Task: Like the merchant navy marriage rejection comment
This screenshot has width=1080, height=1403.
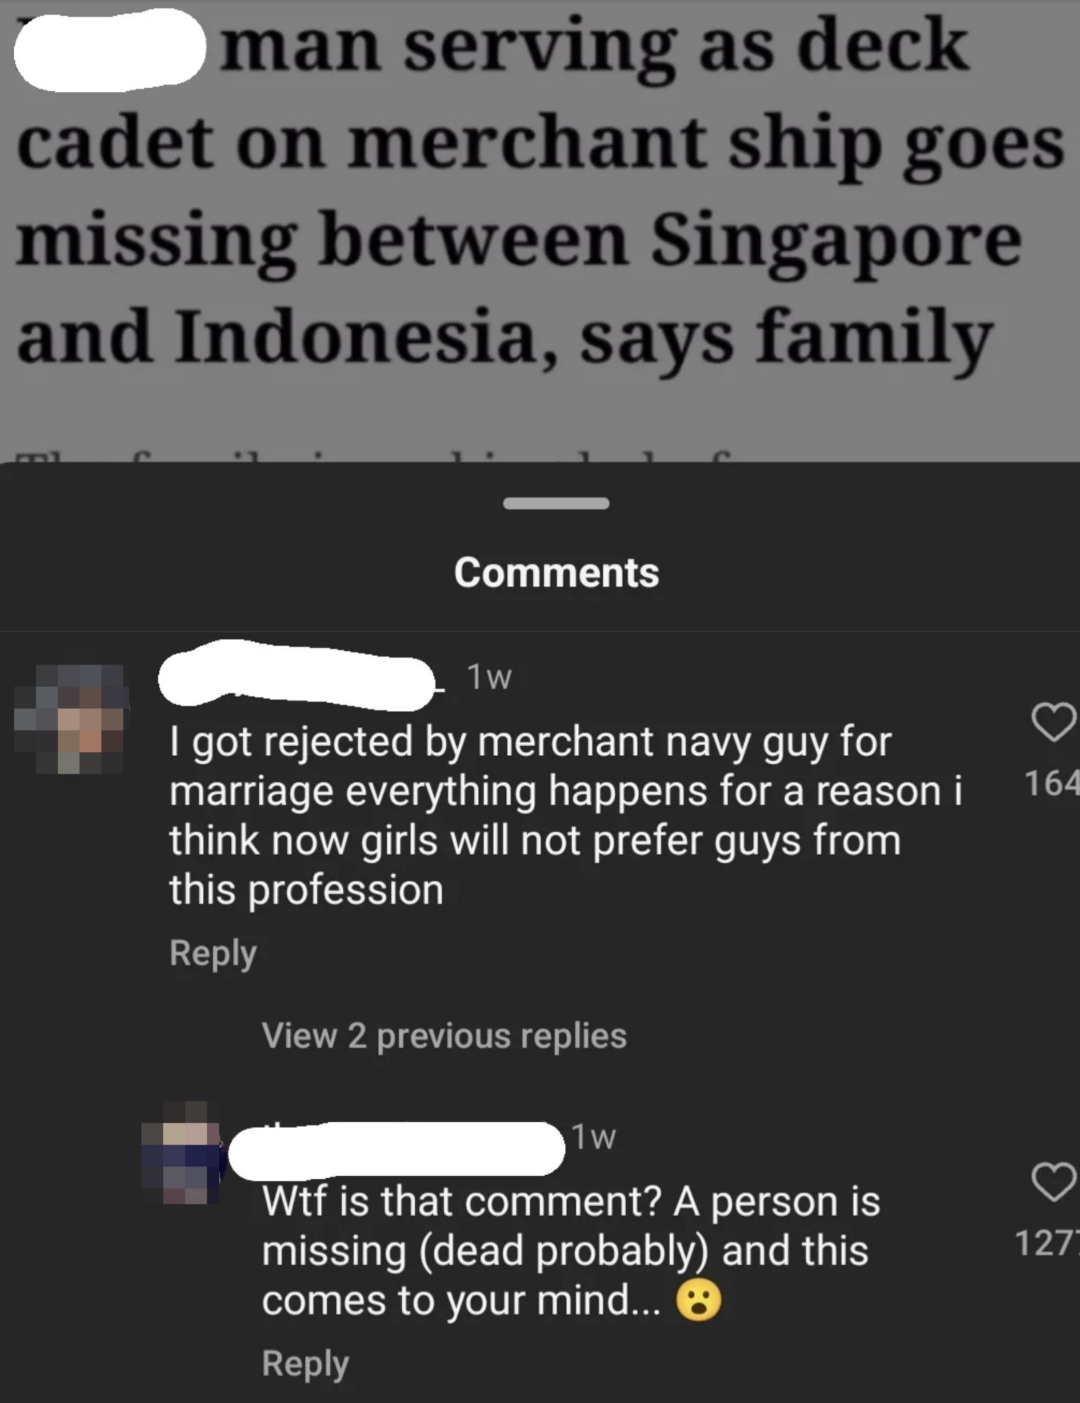Action: coord(1054,722)
